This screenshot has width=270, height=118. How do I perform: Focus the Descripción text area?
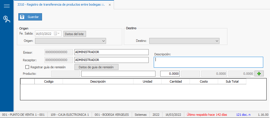pos(208,62)
